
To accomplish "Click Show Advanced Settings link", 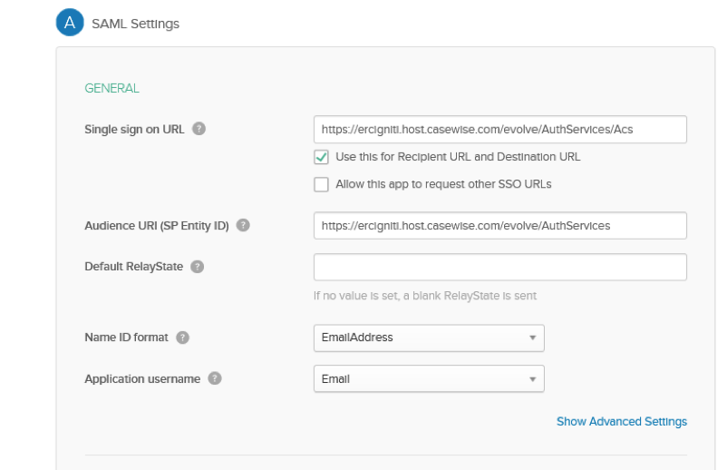I will point(621,421).
